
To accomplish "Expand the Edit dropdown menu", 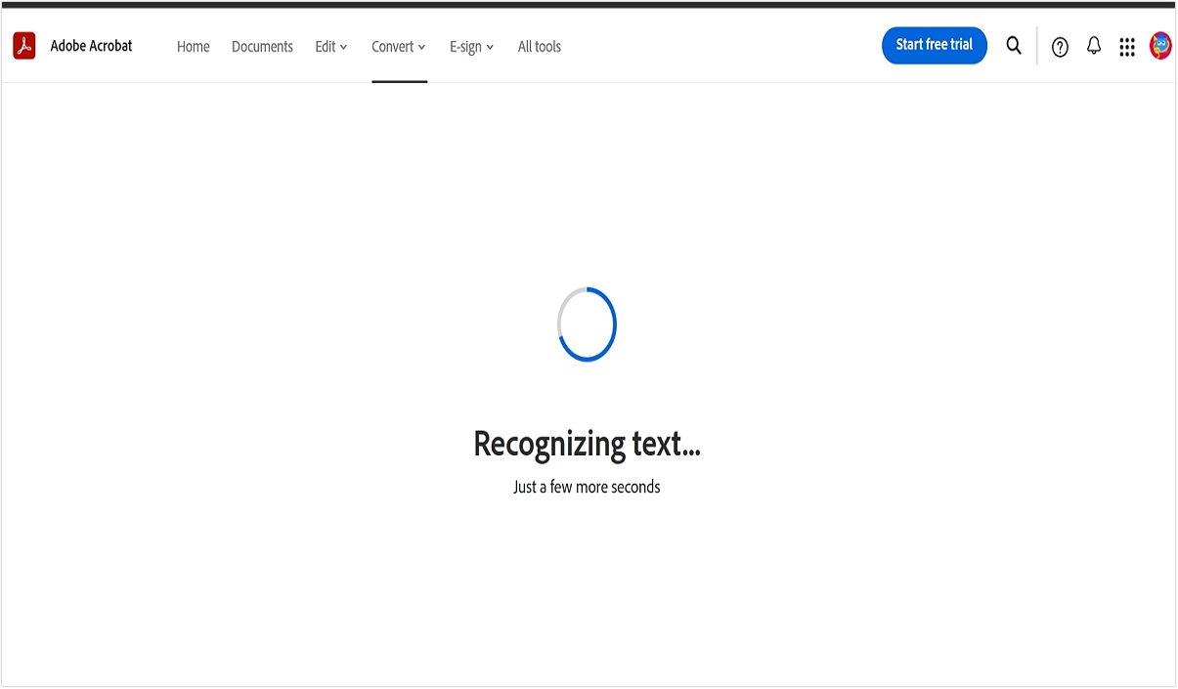I will click(329, 46).
